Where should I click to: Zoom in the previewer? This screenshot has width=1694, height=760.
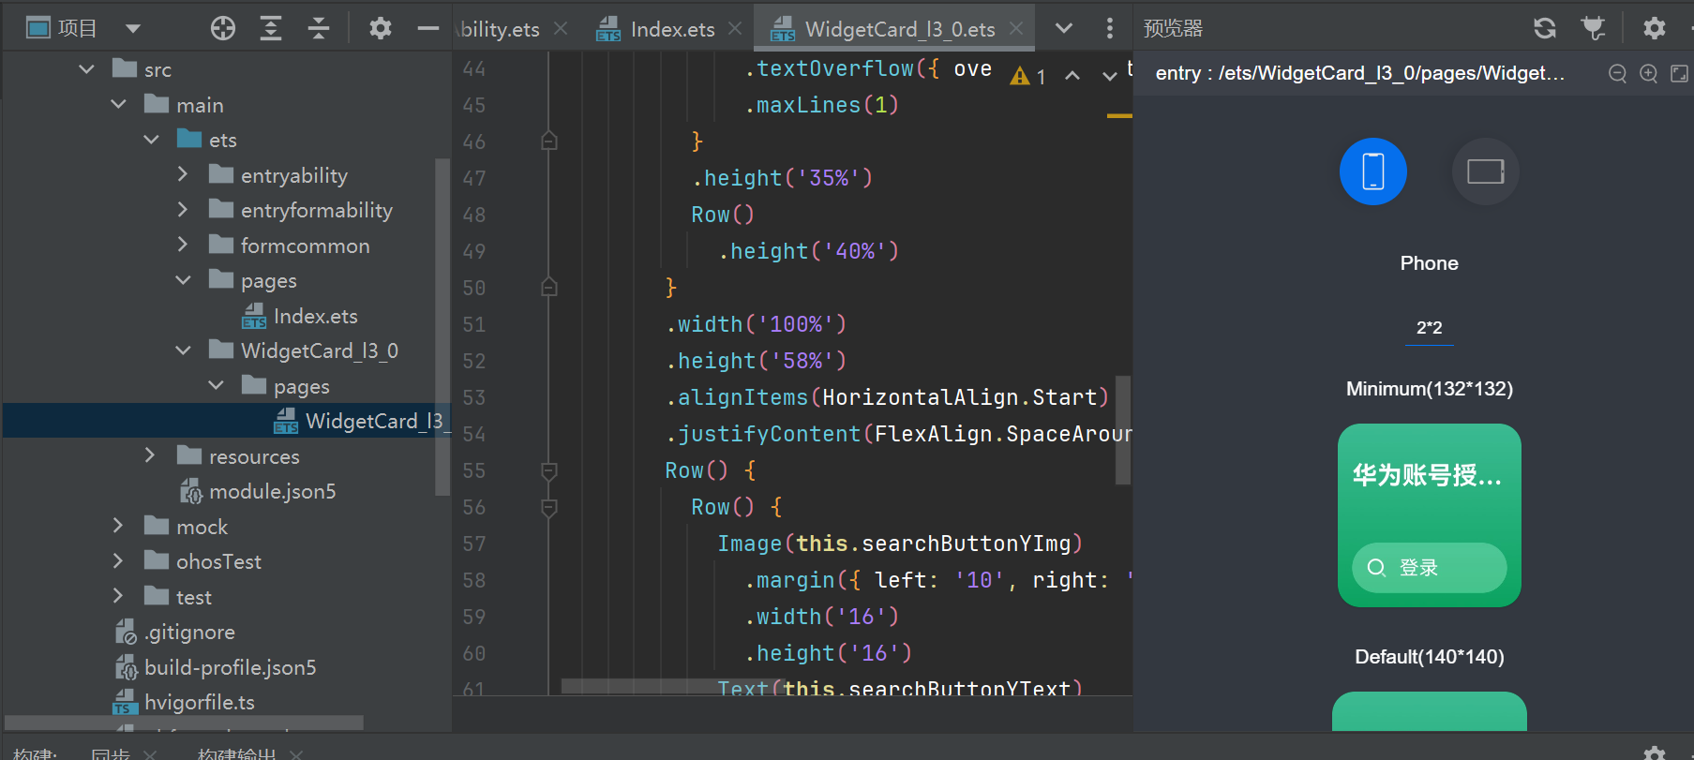point(1648,73)
